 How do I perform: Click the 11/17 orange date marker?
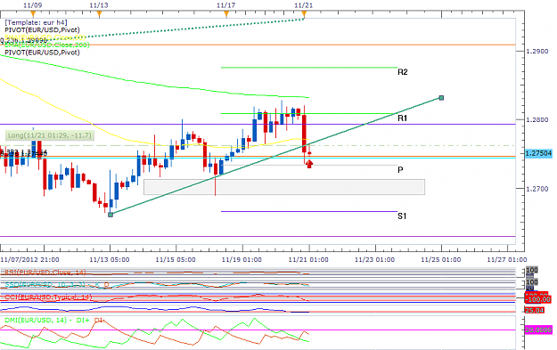226,14
